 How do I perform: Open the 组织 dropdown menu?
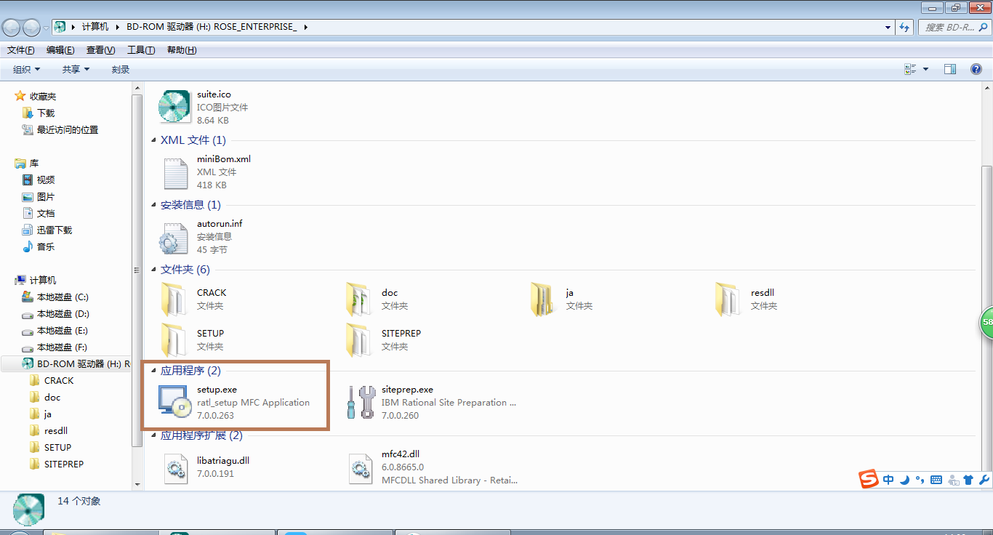pyautogui.click(x=27, y=69)
